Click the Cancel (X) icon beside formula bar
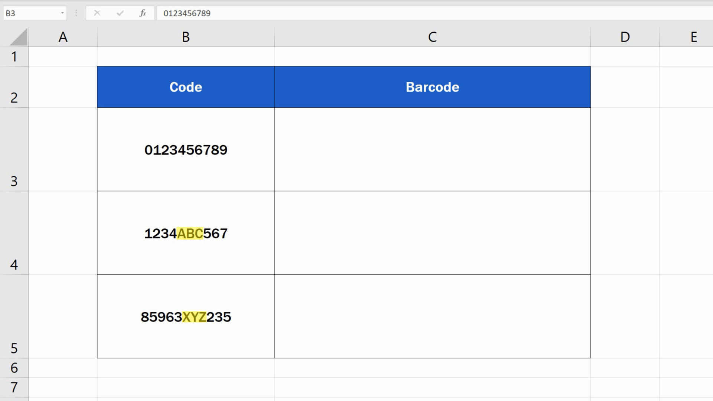This screenshot has width=713, height=401. [97, 13]
